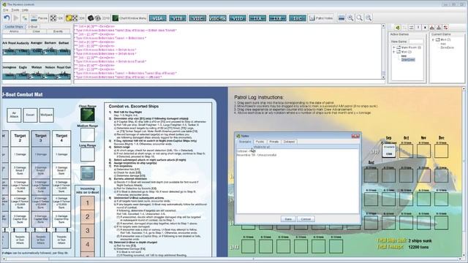Open the IXB U-boat mat
This screenshot has width=468, height=263.
point(277,18)
